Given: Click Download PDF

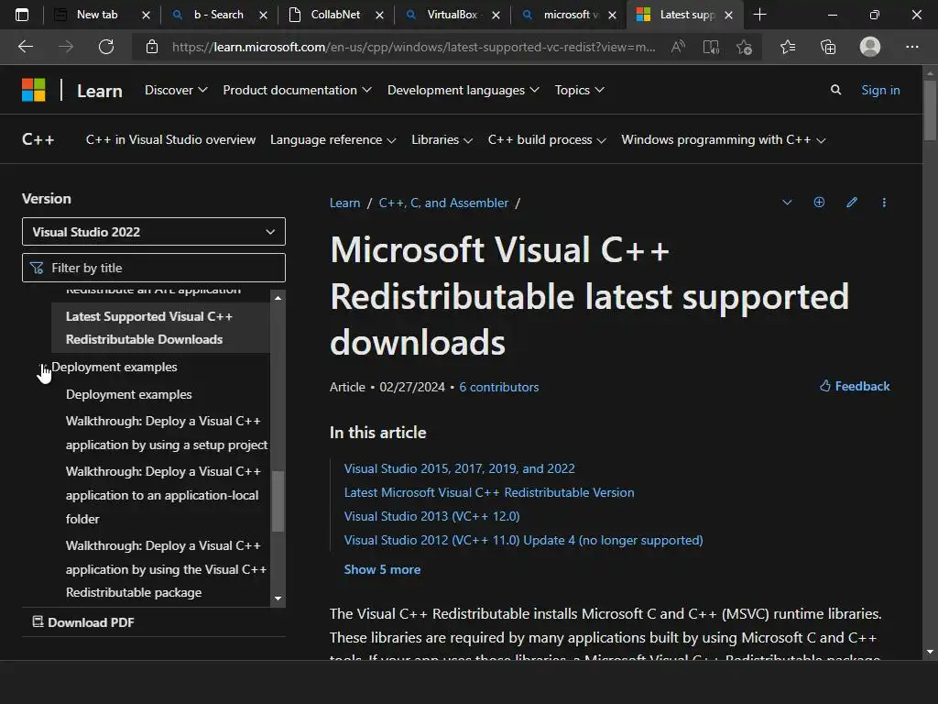Looking at the screenshot, I should click(x=83, y=622).
